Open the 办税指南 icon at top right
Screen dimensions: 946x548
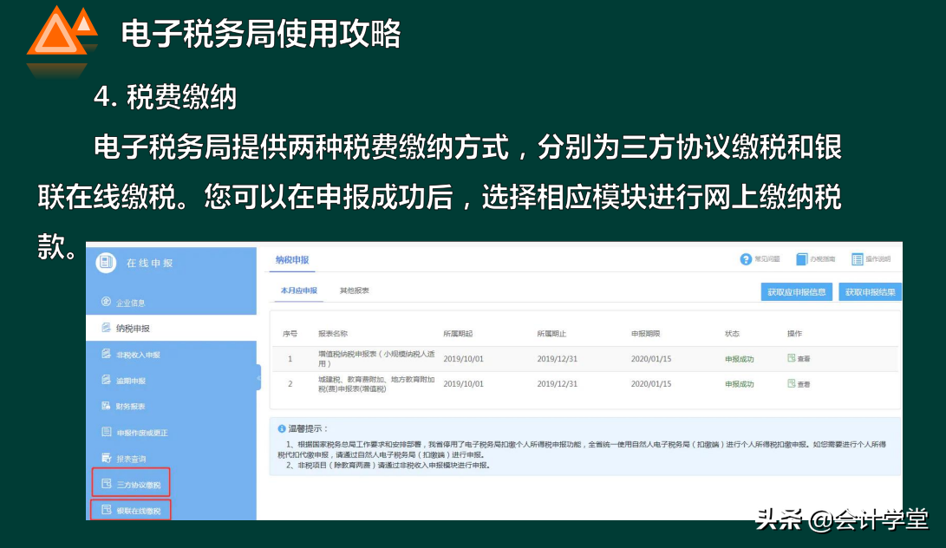click(x=799, y=258)
